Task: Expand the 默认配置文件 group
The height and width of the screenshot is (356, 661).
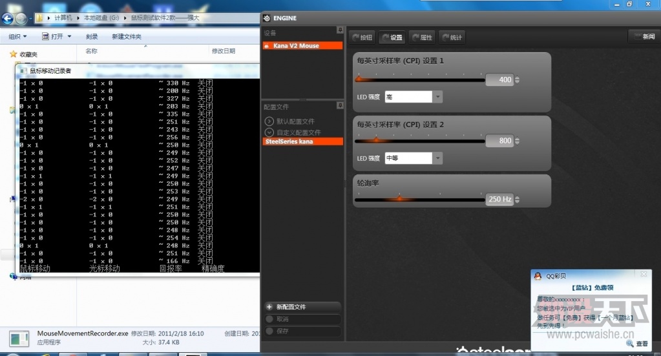Action: [269, 121]
